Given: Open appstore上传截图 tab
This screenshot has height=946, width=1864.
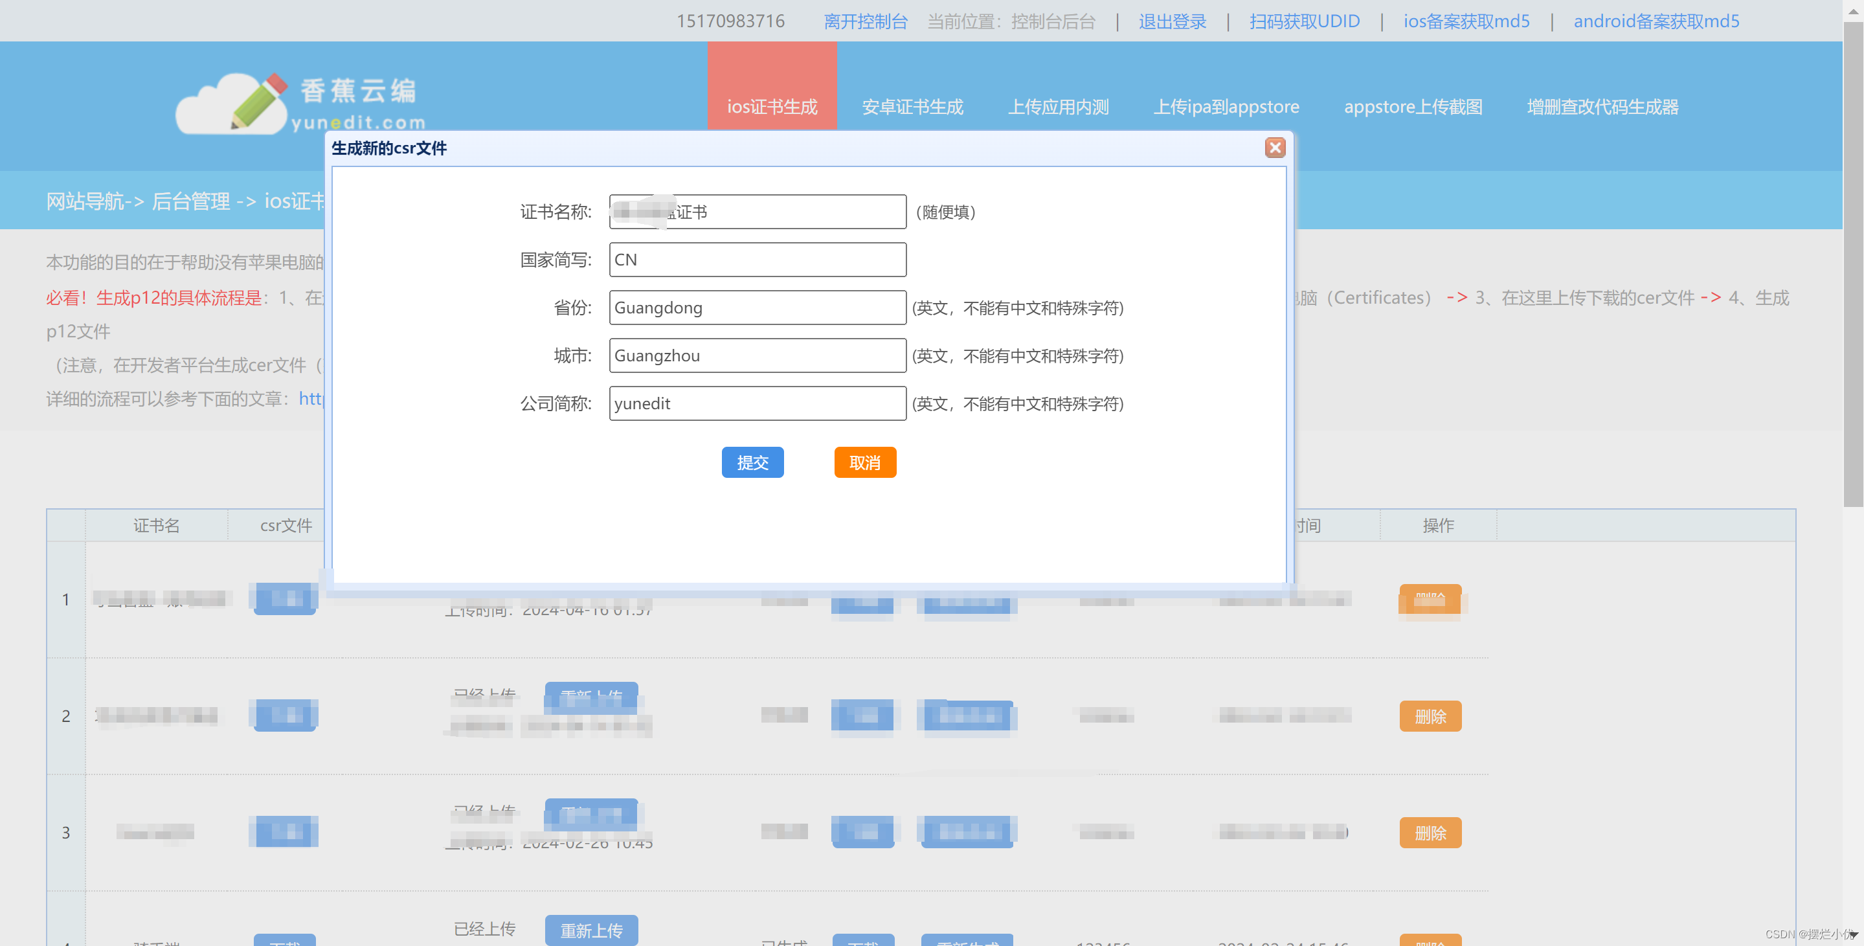Looking at the screenshot, I should (1413, 106).
